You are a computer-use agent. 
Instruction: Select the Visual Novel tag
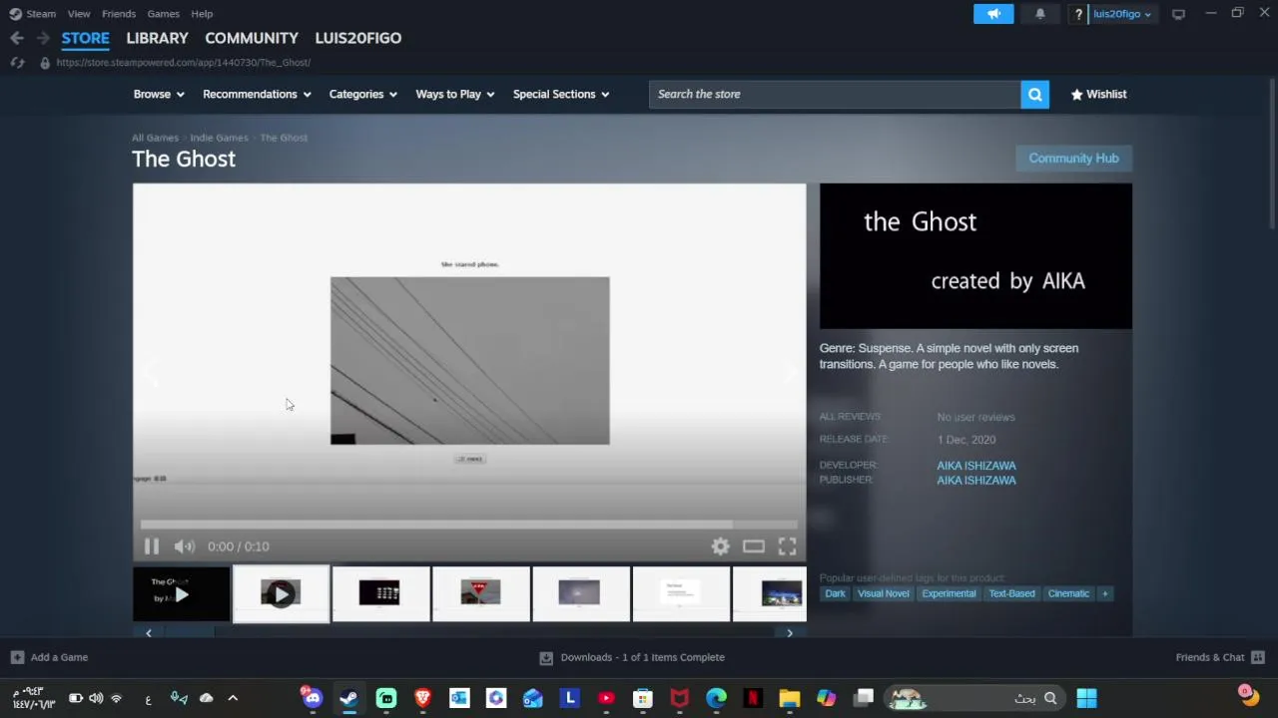click(x=884, y=593)
